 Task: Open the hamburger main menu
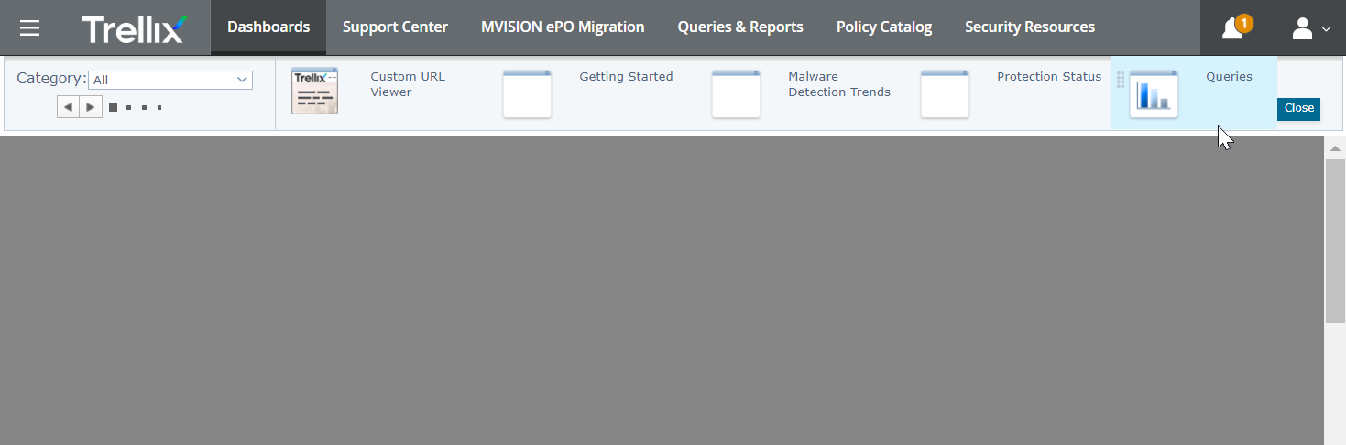click(29, 27)
